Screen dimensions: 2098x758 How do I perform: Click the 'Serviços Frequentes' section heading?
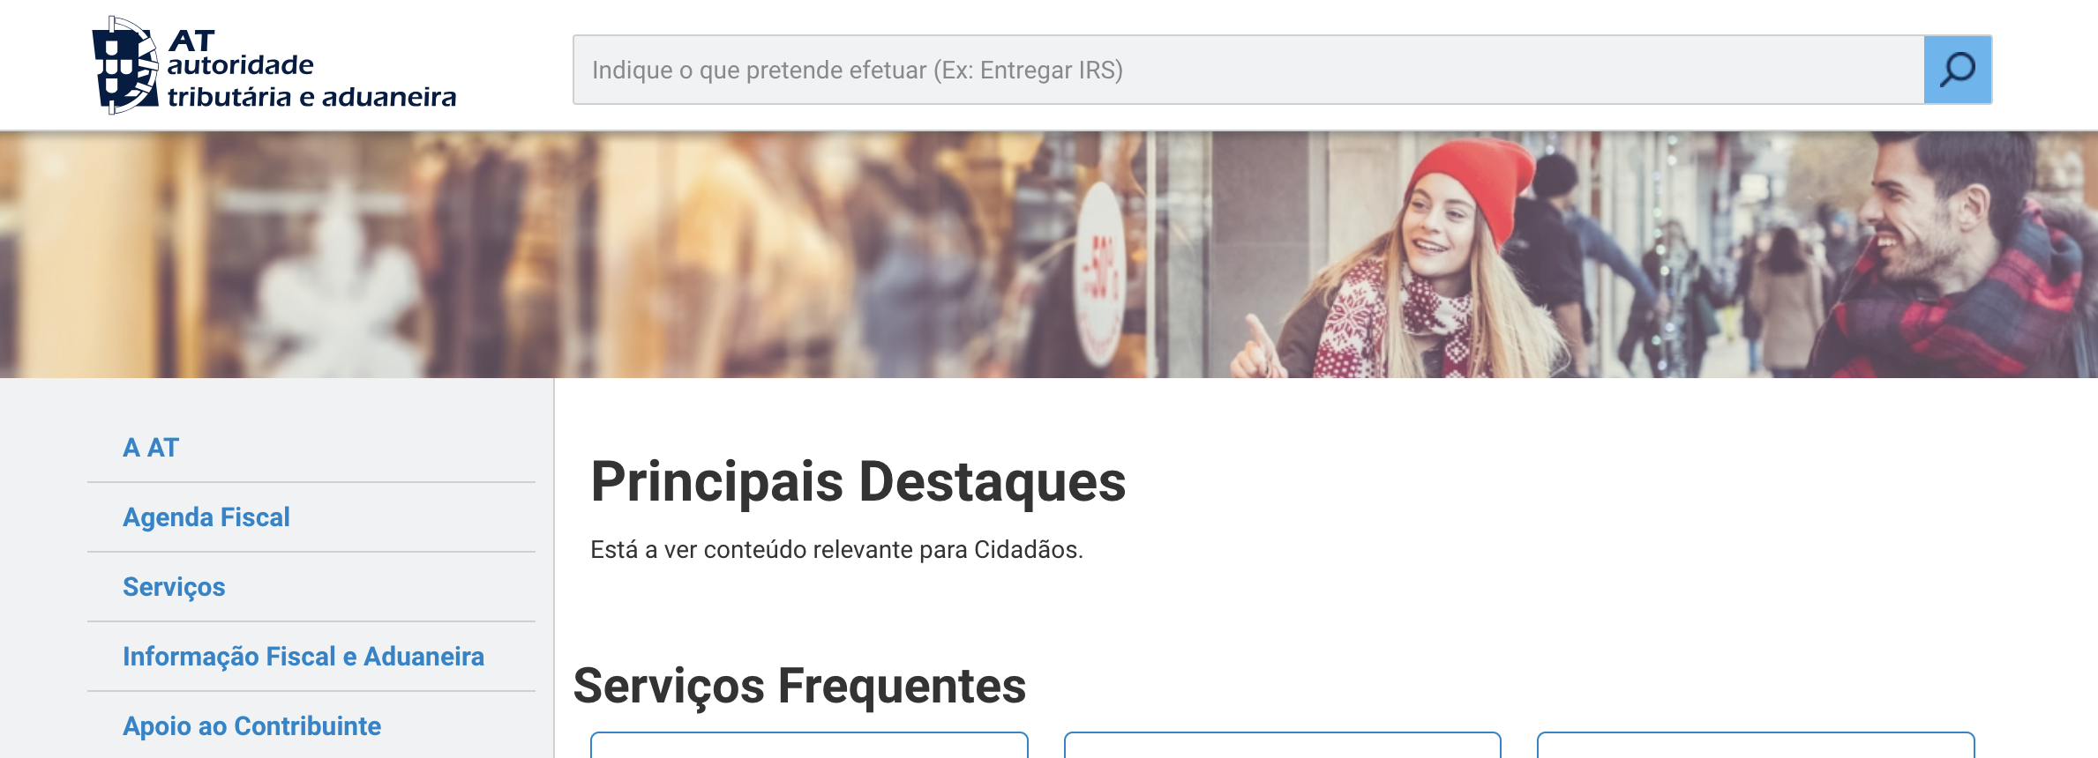[799, 686]
